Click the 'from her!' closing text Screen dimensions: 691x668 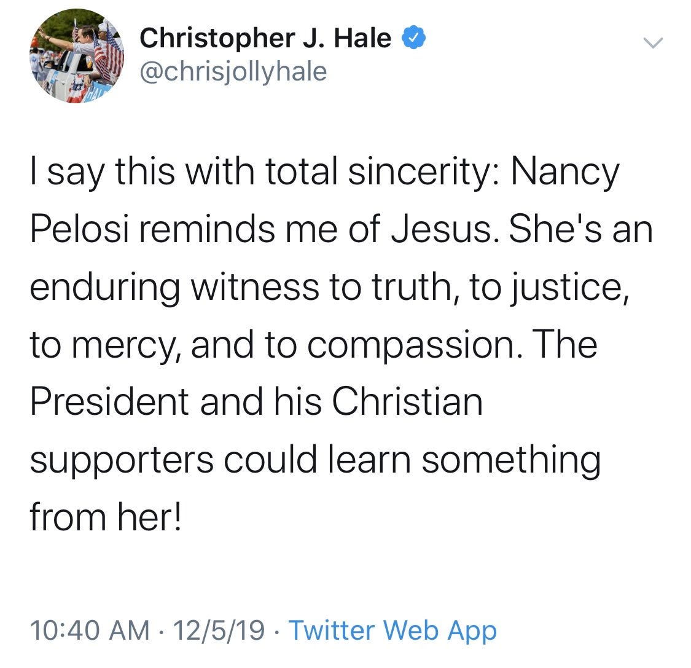pos(106,516)
